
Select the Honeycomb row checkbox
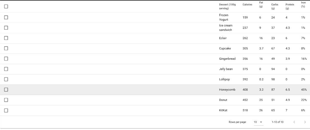pos(6,90)
